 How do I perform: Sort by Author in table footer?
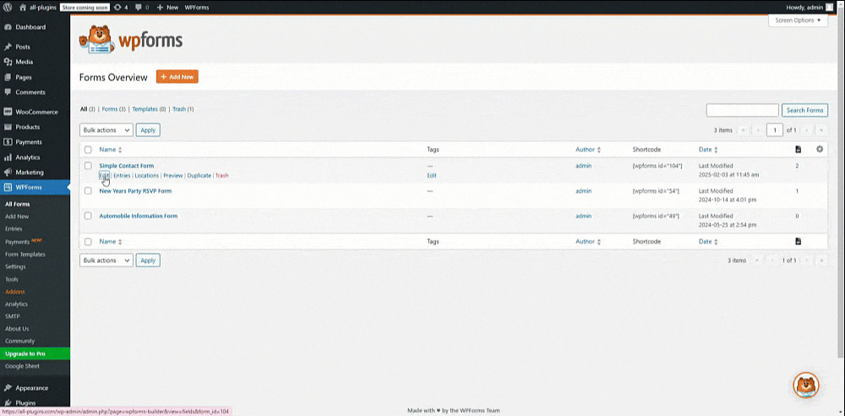pyautogui.click(x=588, y=242)
